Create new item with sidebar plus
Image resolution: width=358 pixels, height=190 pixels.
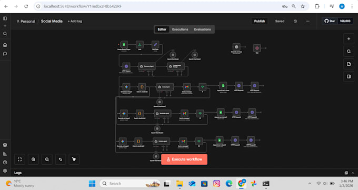[x=5, y=26]
